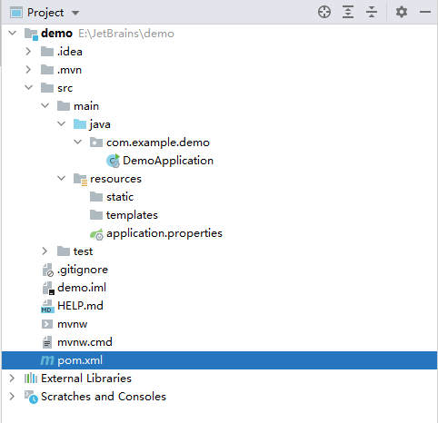Click the demo.iml file icon
The width and height of the screenshot is (438, 423).
tap(48, 288)
